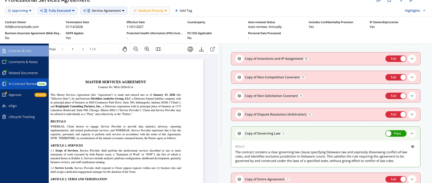Collapse Governing Law result panel
The image size is (432, 183).
pyautogui.click(x=412, y=133)
